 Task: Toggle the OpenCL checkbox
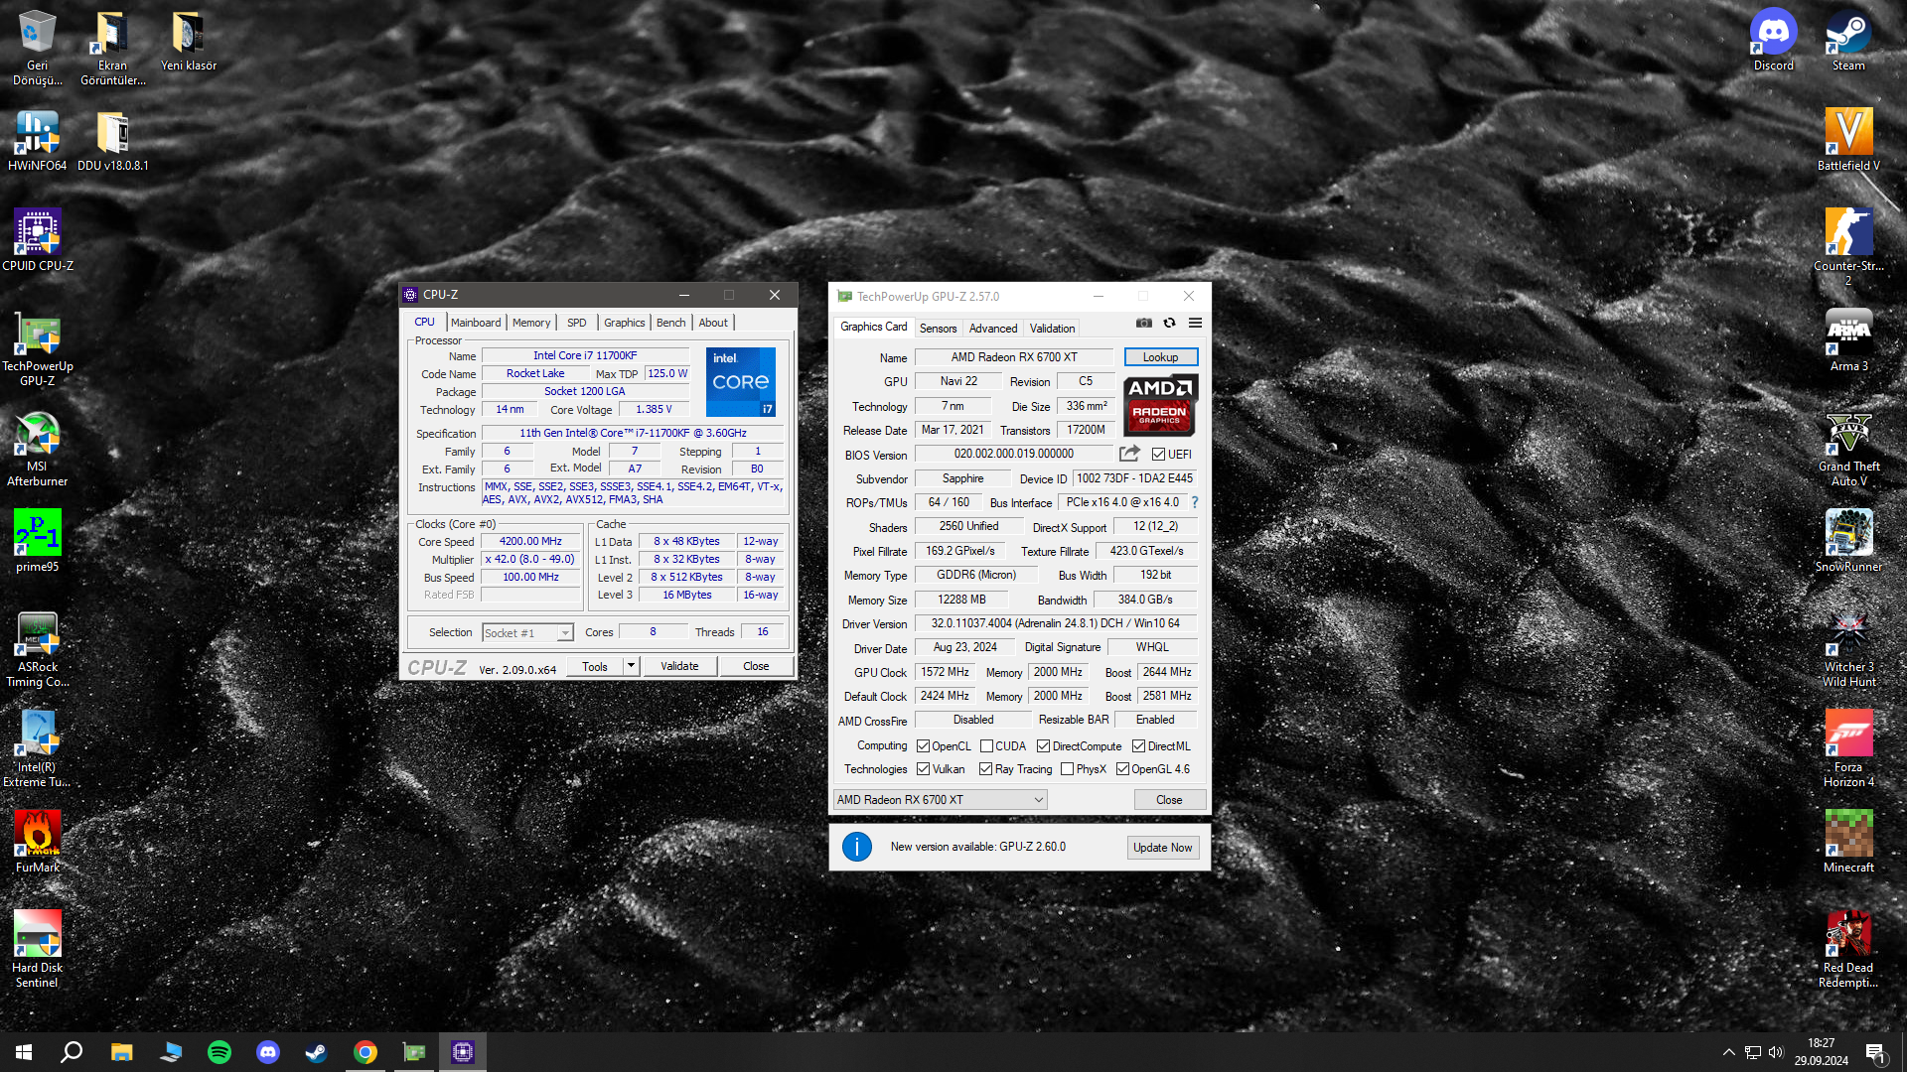924,746
